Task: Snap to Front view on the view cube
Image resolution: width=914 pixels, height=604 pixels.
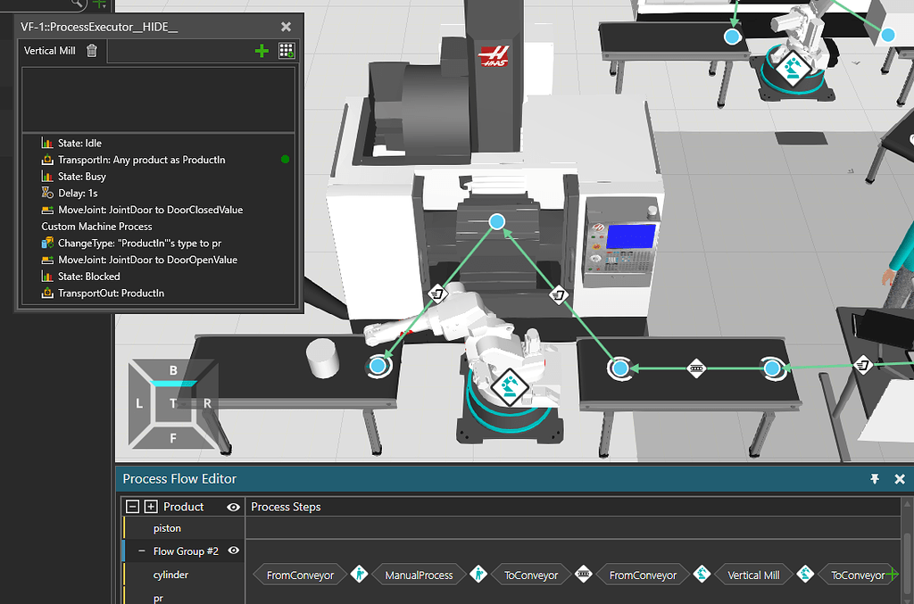Action: click(173, 438)
